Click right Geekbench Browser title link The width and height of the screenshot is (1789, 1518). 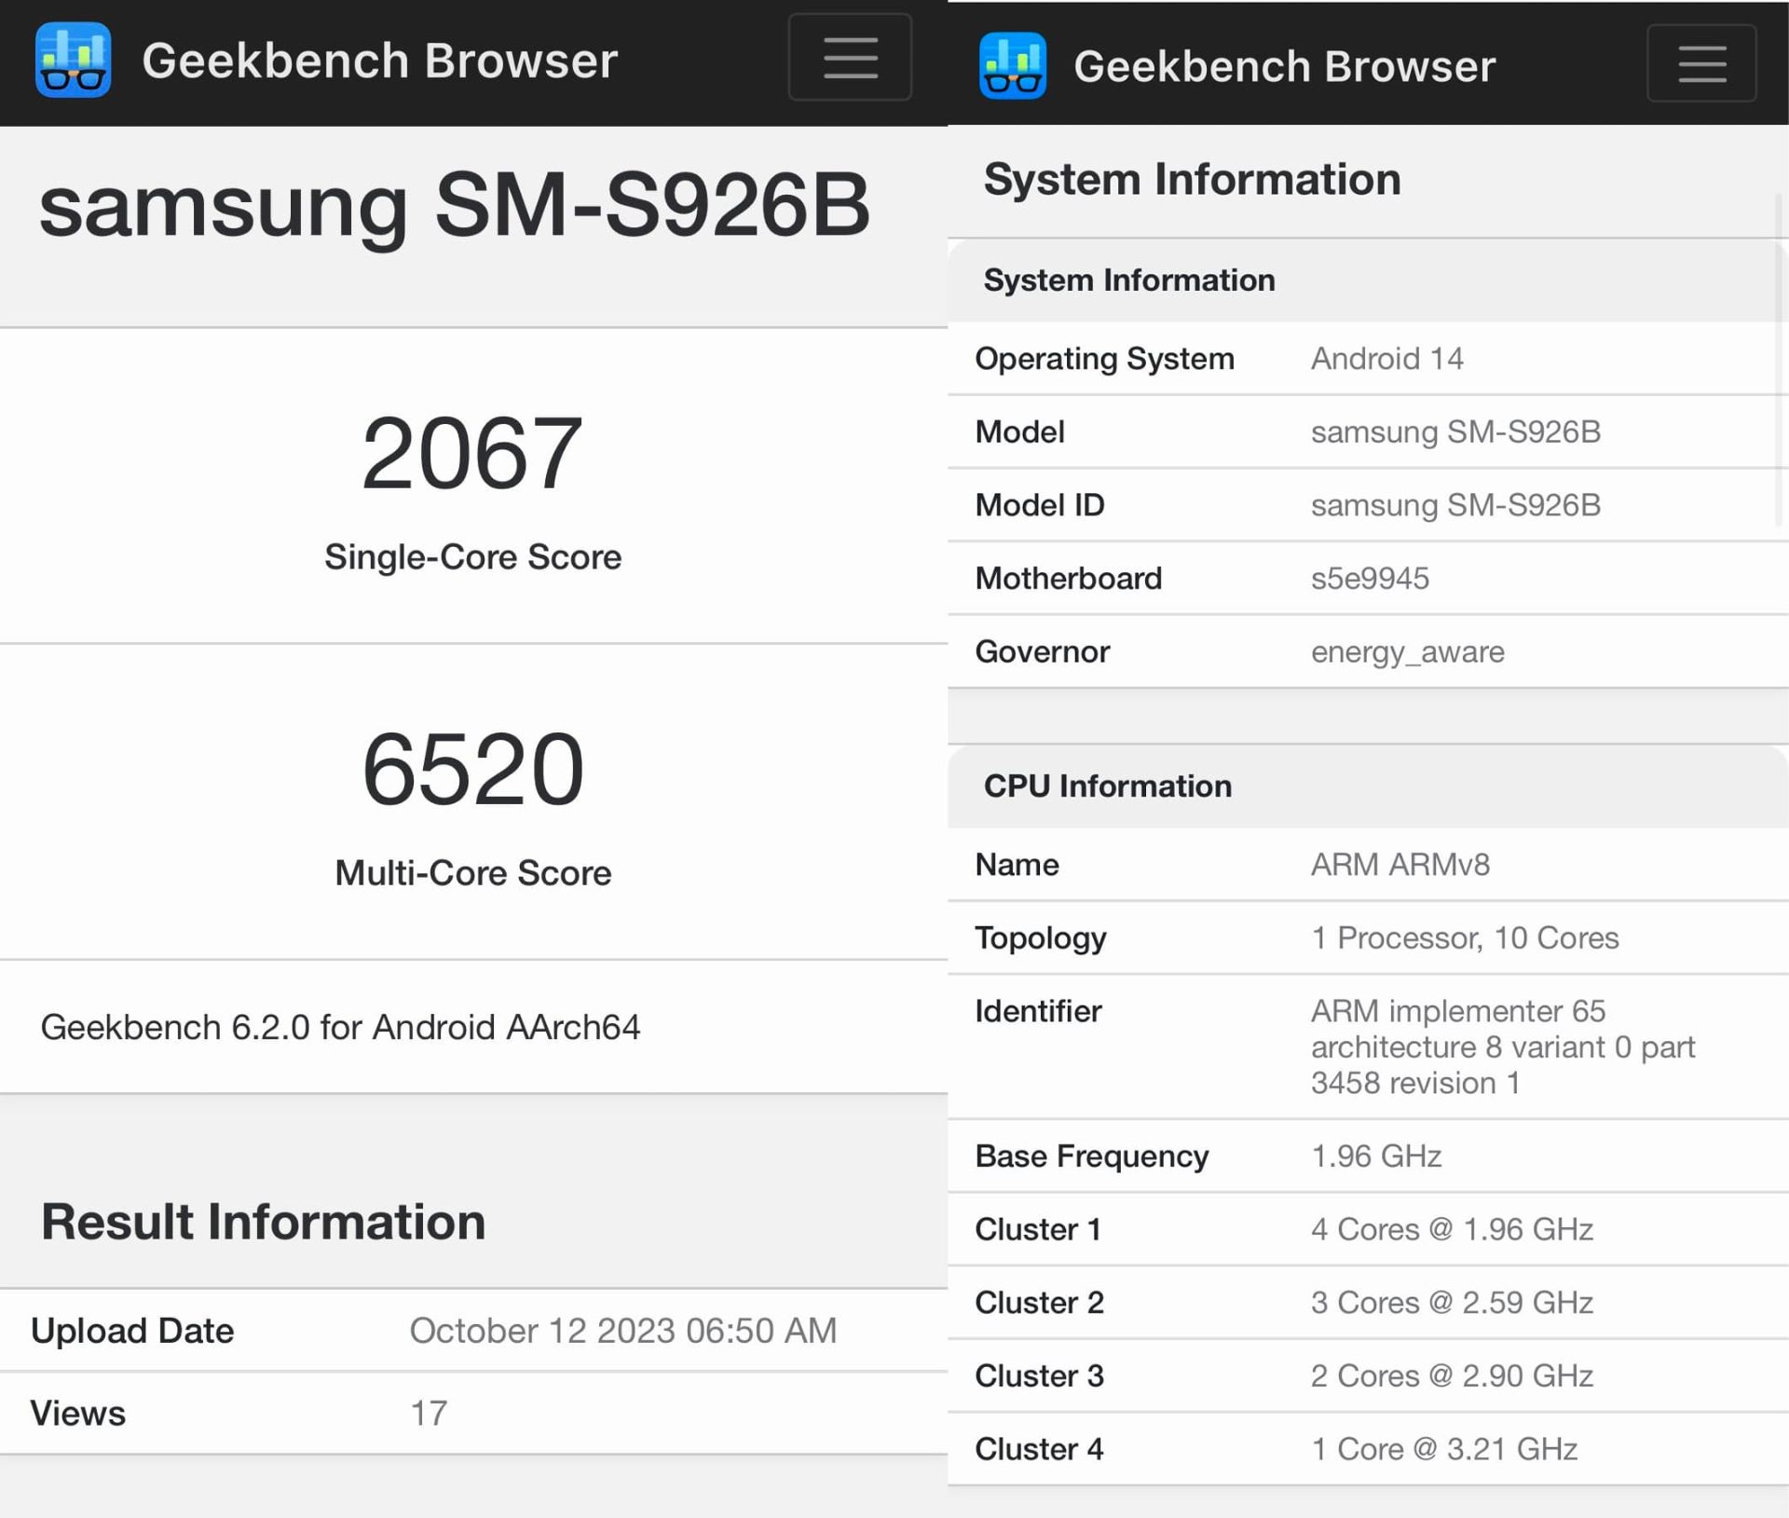(x=1284, y=67)
